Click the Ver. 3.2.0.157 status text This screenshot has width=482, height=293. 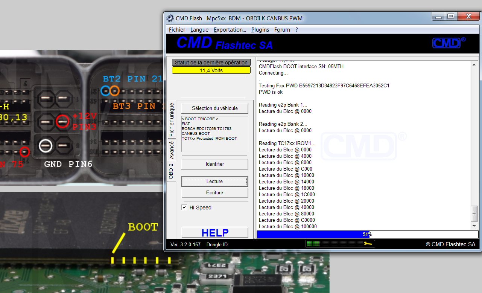pos(186,244)
